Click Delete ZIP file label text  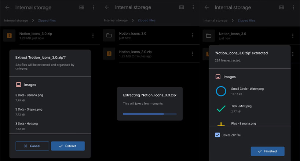tap(231, 135)
